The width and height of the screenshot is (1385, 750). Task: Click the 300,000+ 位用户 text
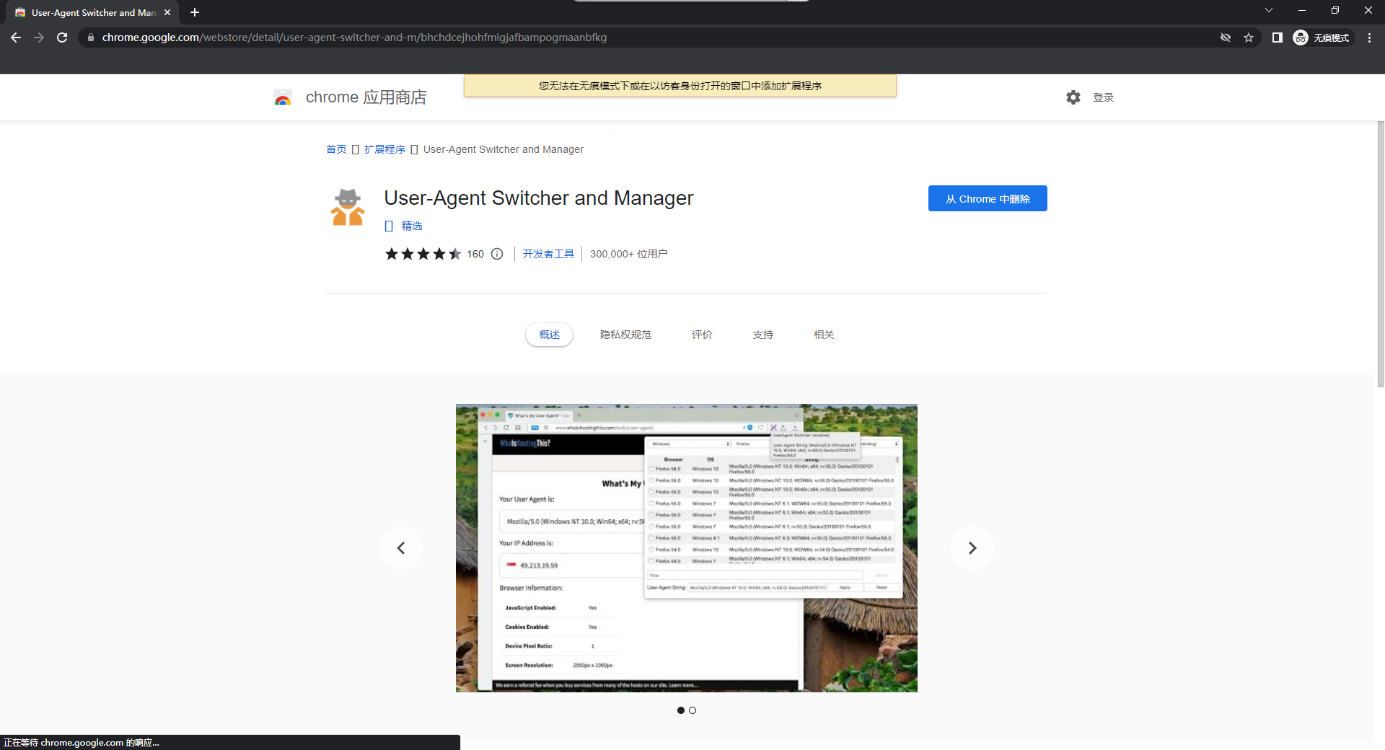pos(628,254)
